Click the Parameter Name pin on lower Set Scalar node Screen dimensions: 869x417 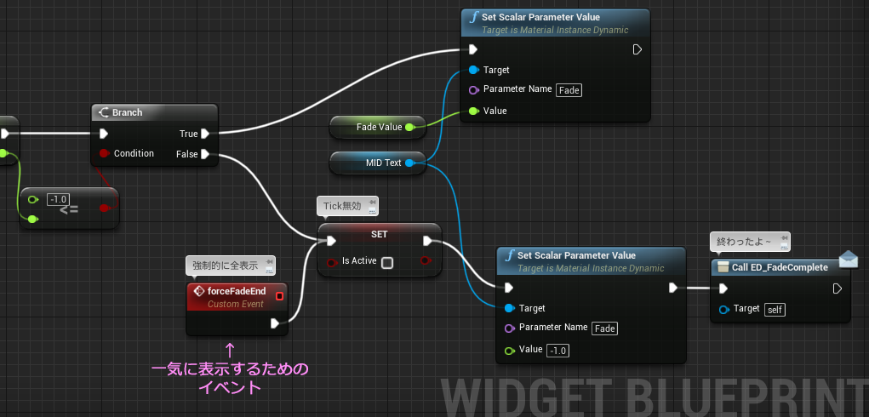point(509,328)
